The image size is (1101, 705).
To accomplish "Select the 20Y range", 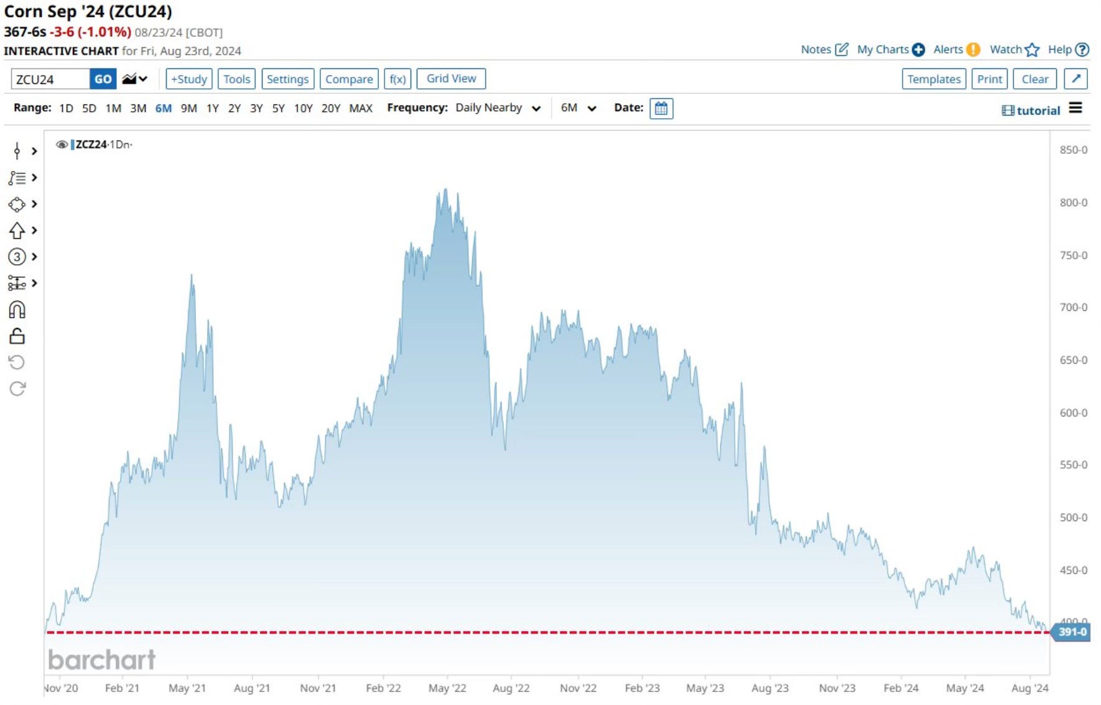I will [331, 108].
